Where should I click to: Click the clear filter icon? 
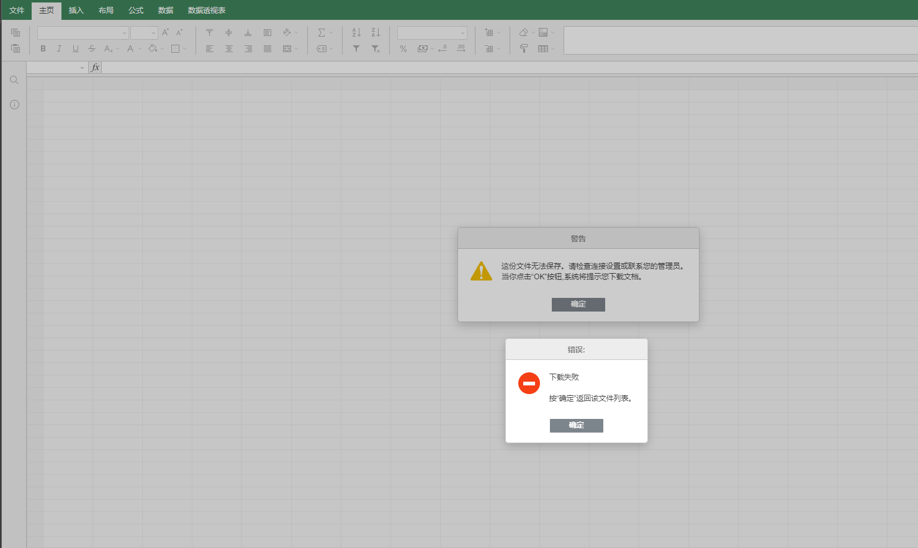point(376,48)
